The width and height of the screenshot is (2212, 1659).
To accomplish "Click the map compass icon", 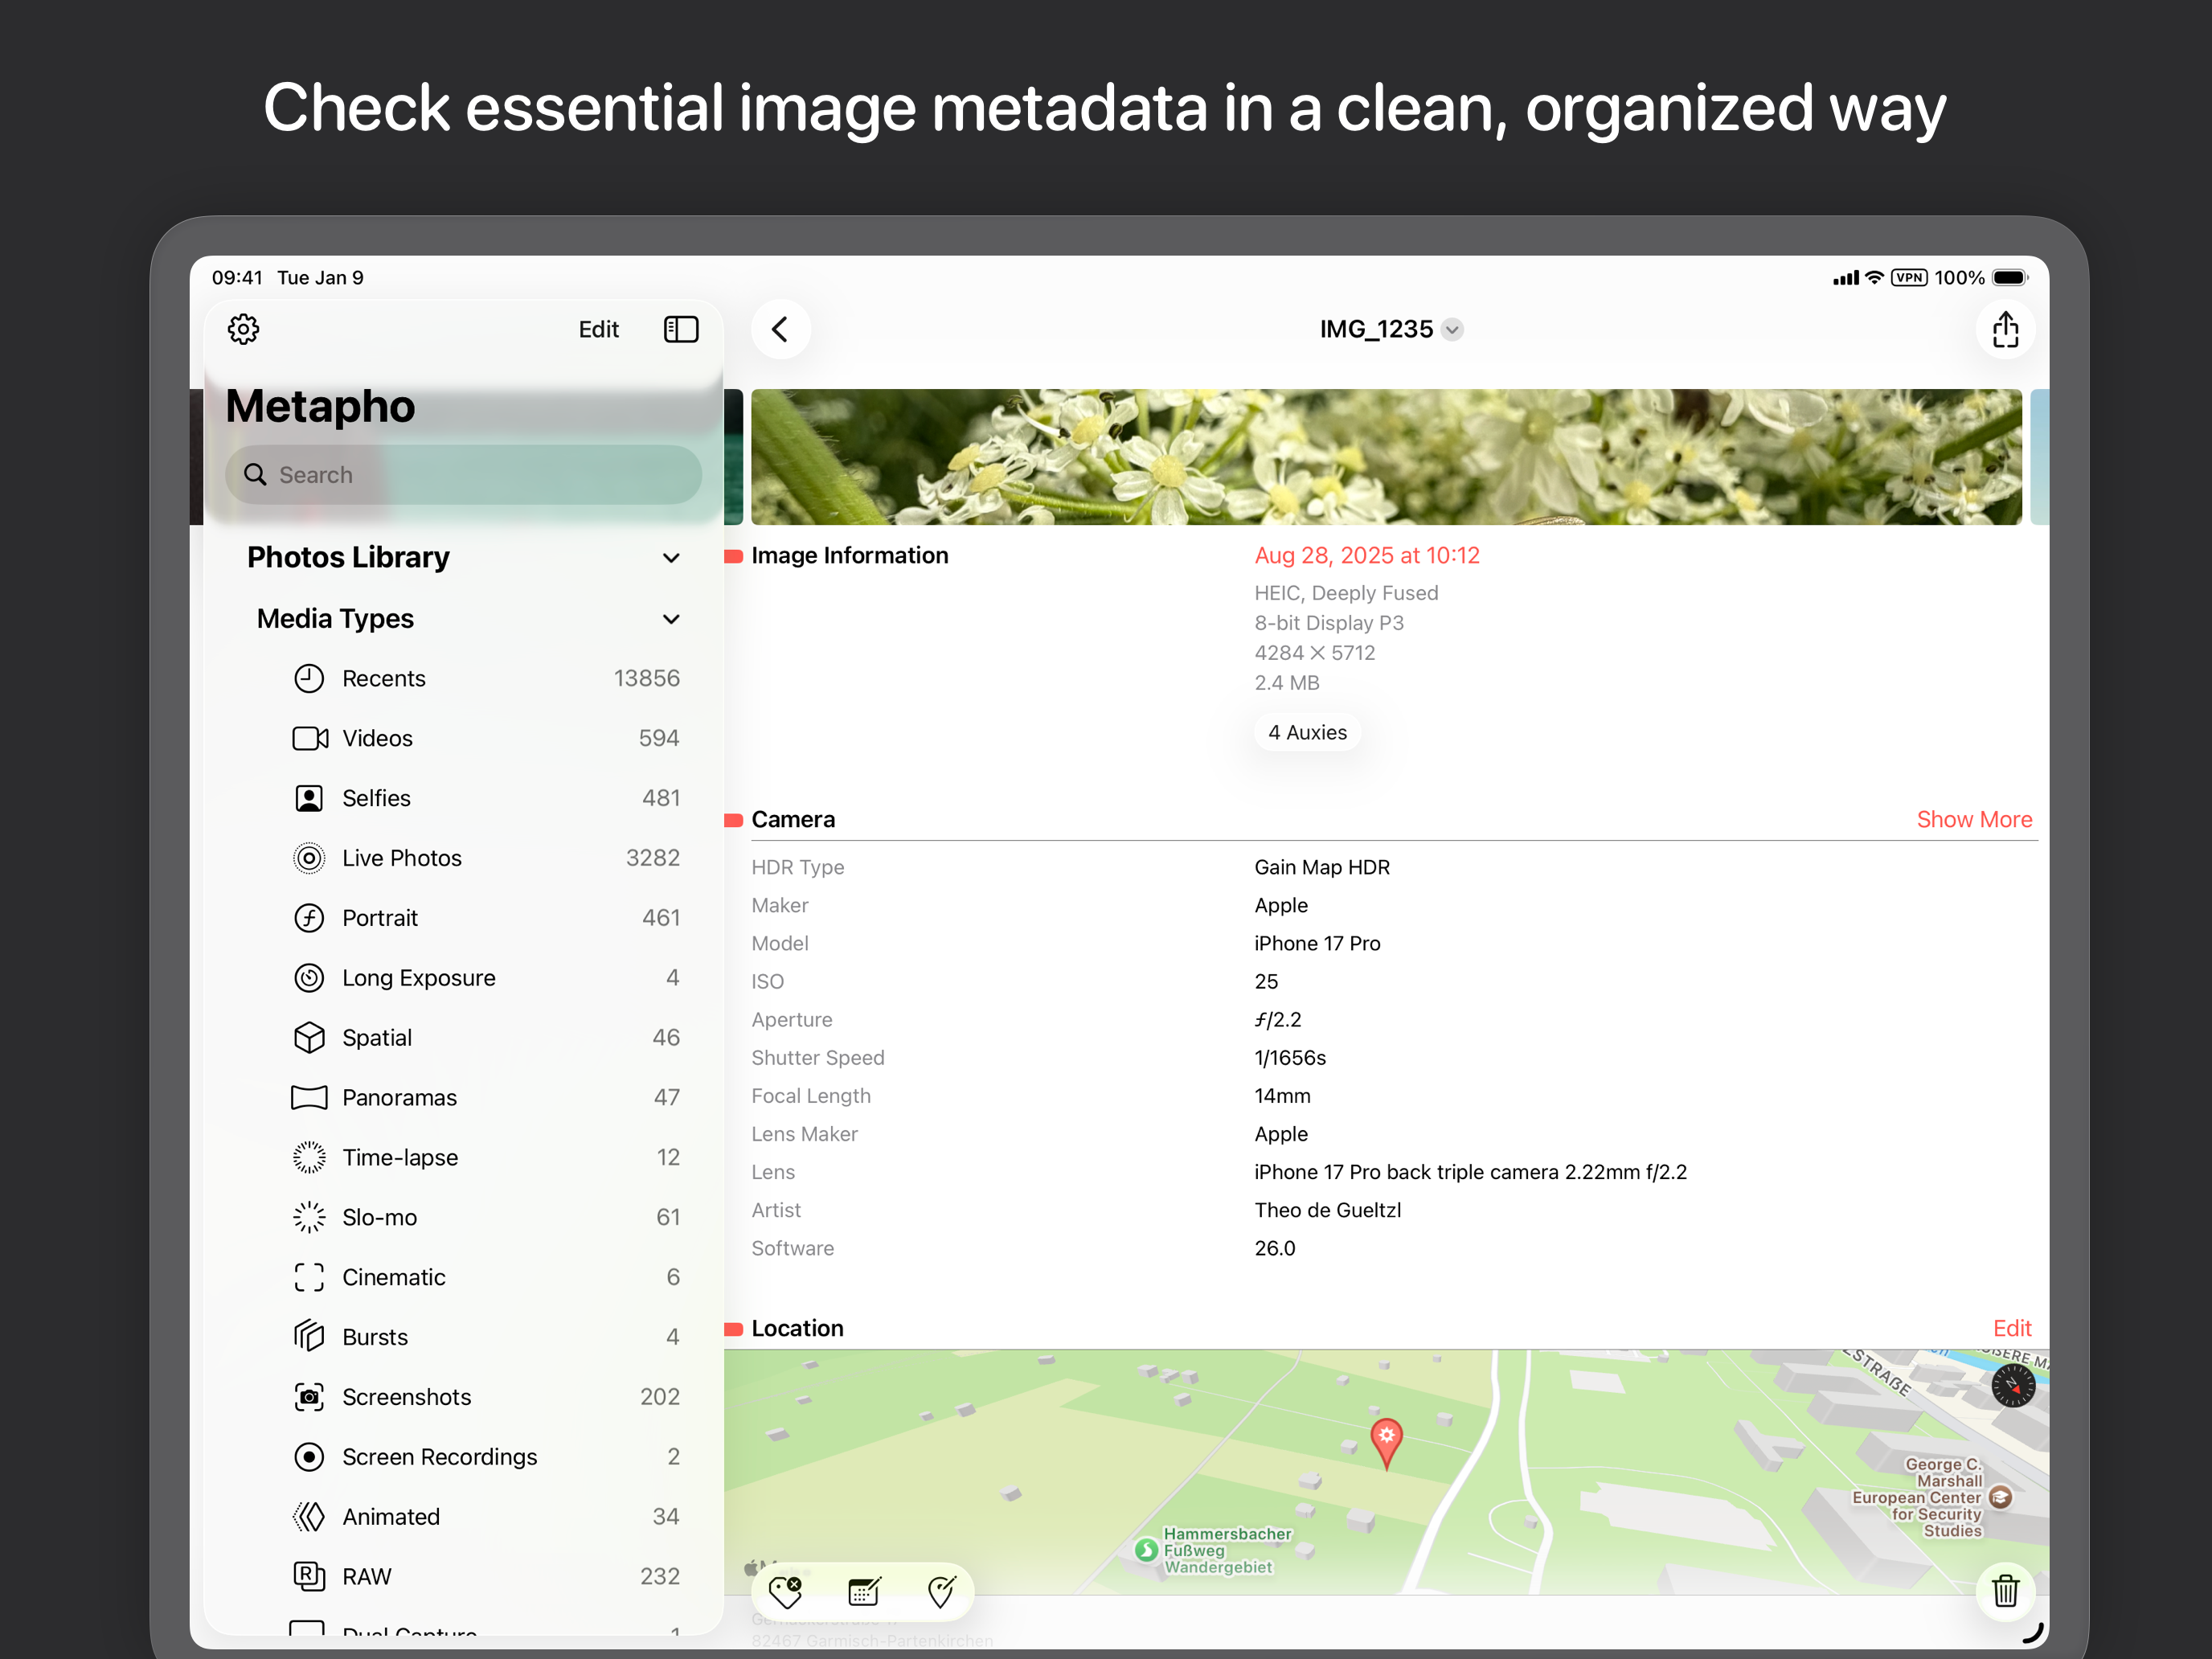I will tap(2012, 1386).
